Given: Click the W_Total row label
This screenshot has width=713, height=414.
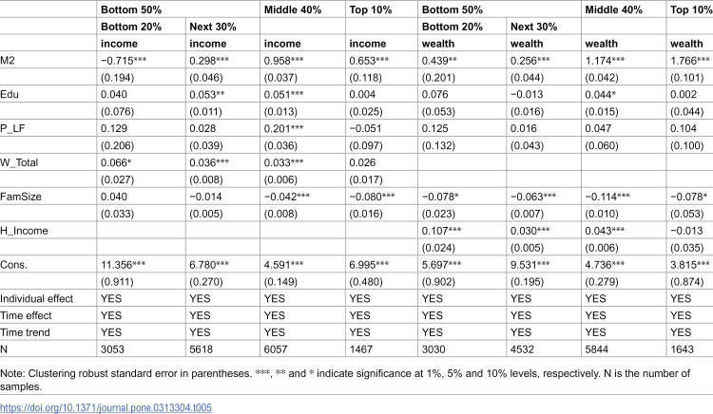Looking at the screenshot, I should click(x=19, y=162).
